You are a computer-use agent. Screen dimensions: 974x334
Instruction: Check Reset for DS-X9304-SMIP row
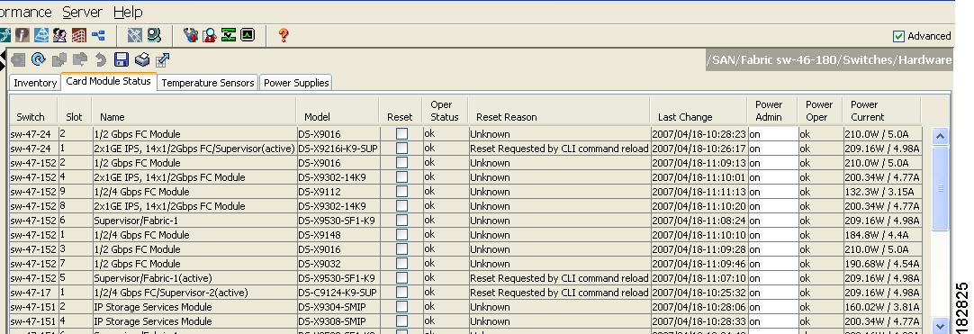[x=401, y=307]
